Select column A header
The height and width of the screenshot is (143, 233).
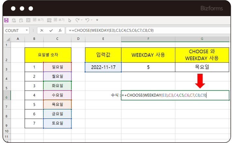click(x=18, y=39)
